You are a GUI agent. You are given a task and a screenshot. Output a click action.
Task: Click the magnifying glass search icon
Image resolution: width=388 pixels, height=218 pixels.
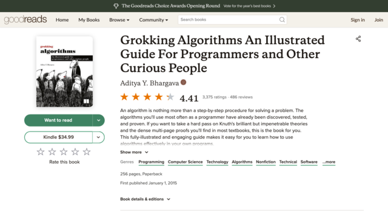pos(282,20)
